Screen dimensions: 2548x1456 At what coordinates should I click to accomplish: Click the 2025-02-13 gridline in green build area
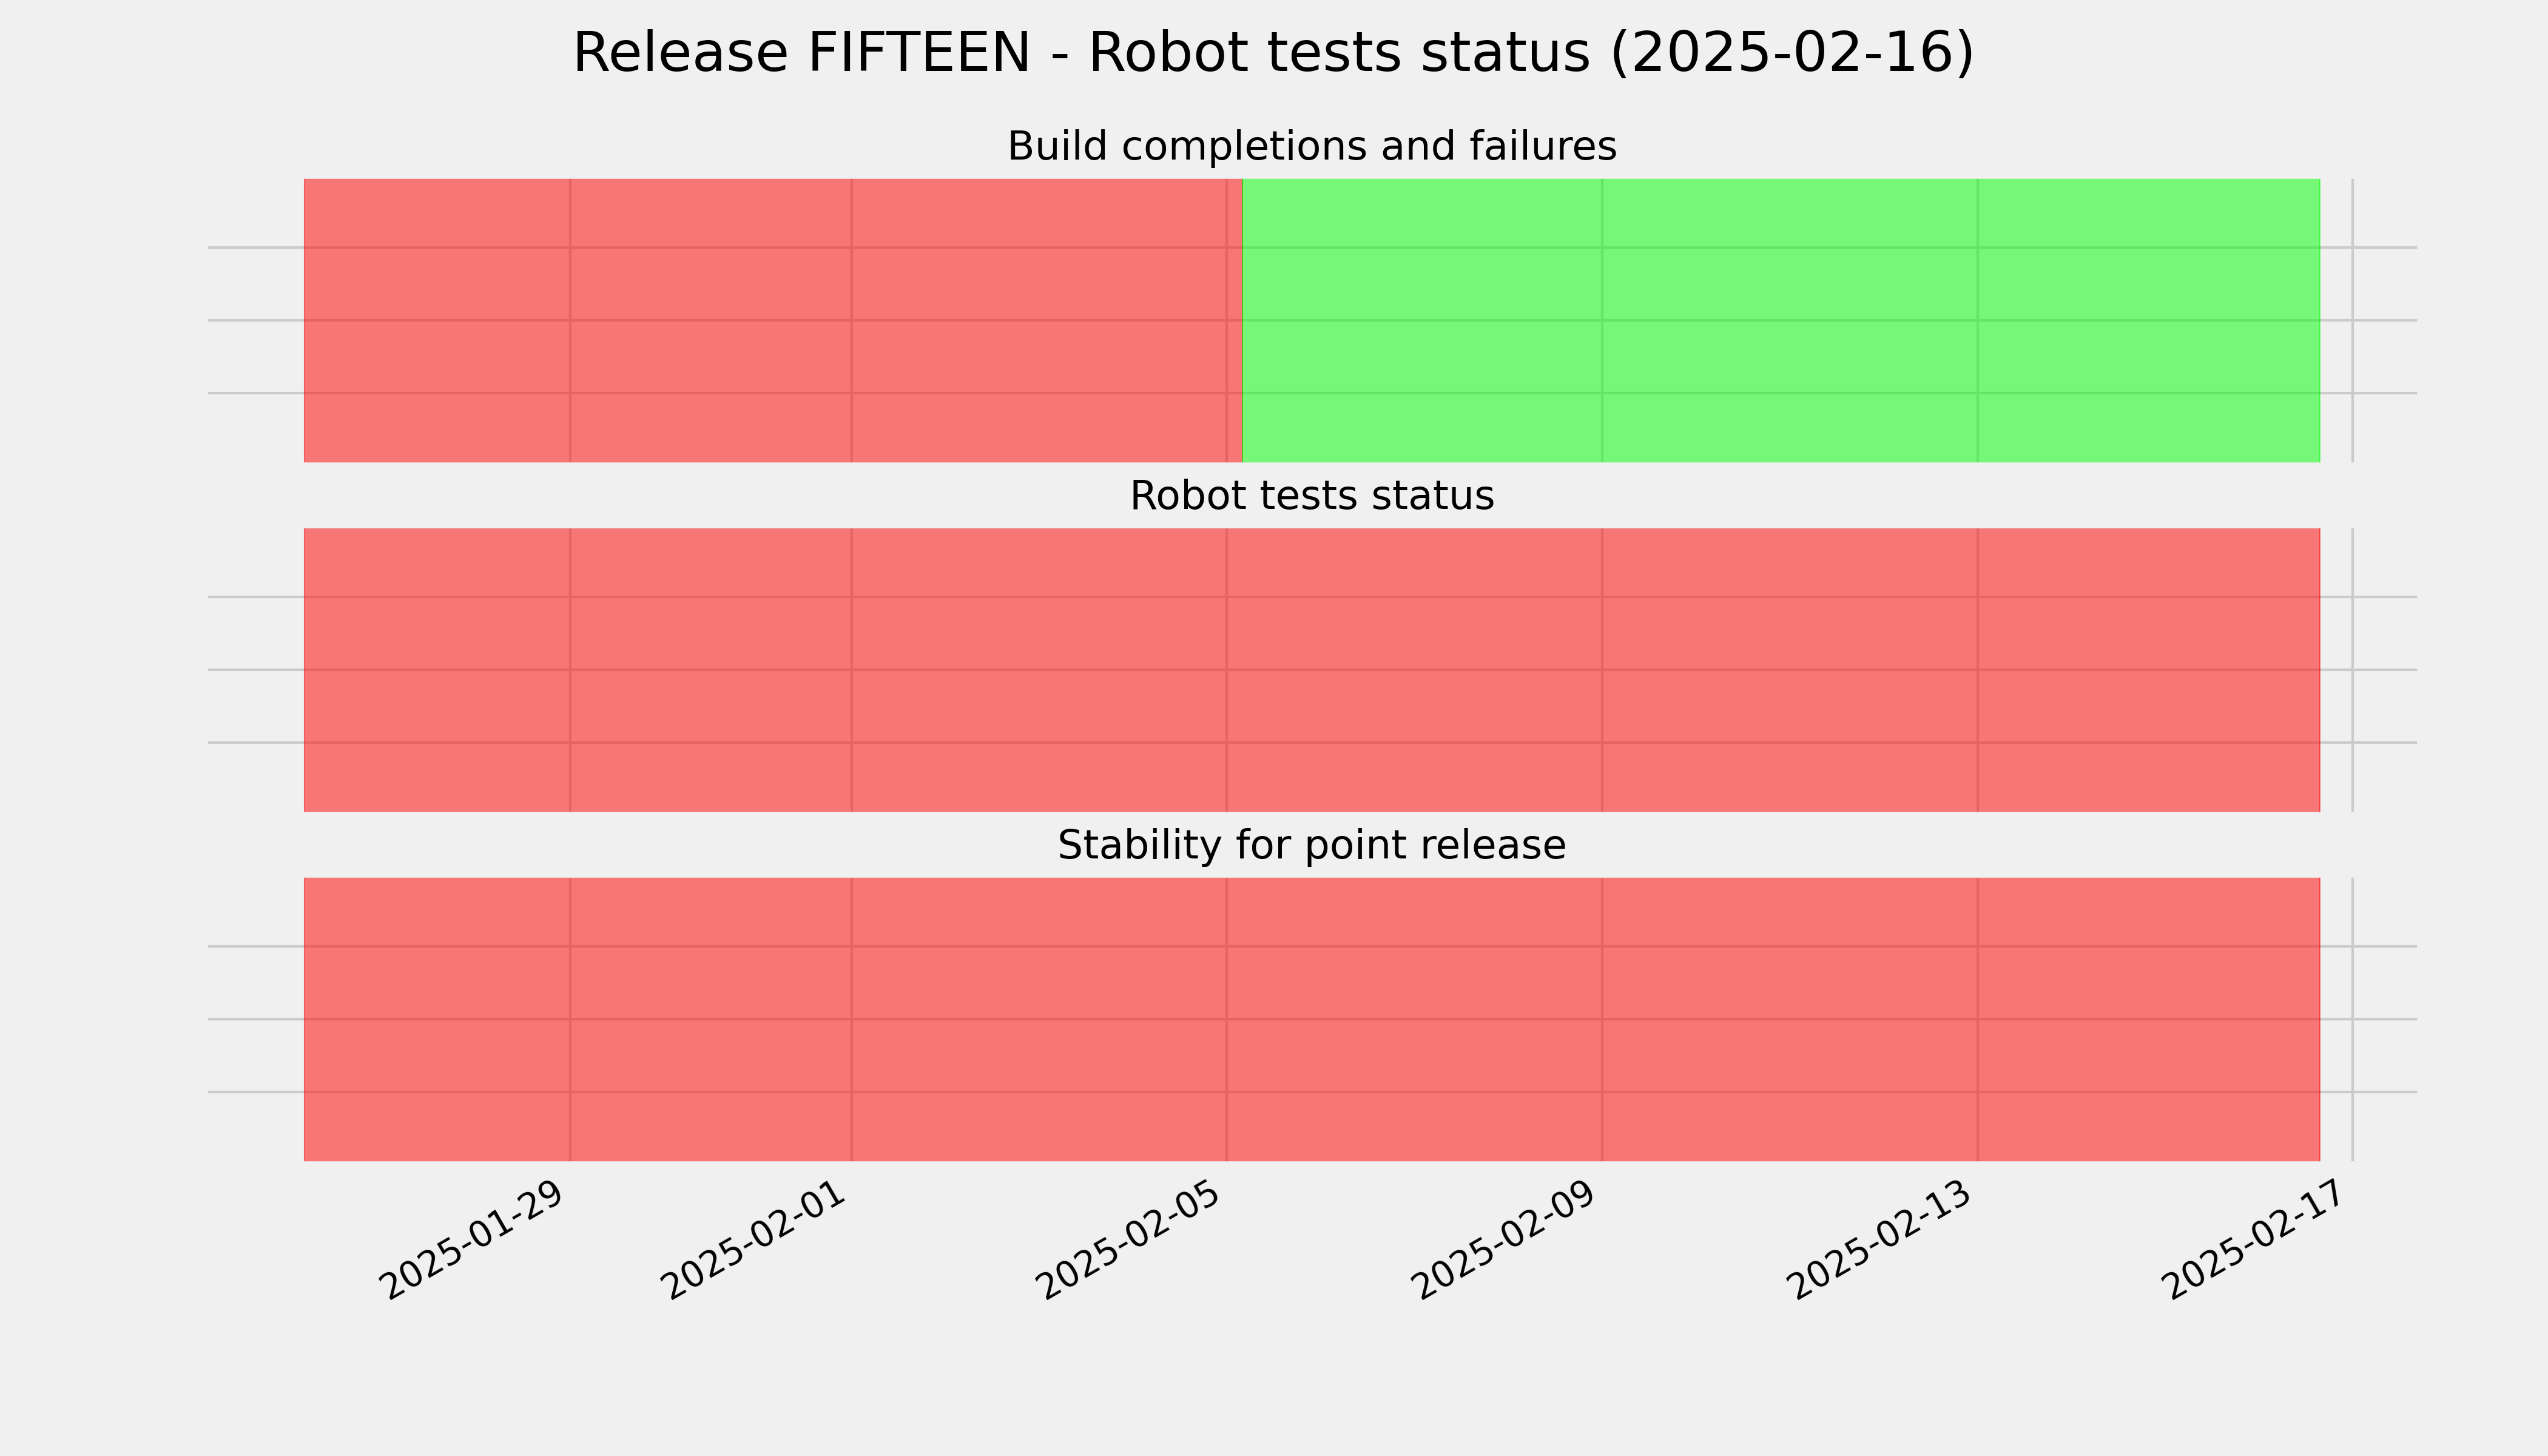pyautogui.click(x=1977, y=320)
